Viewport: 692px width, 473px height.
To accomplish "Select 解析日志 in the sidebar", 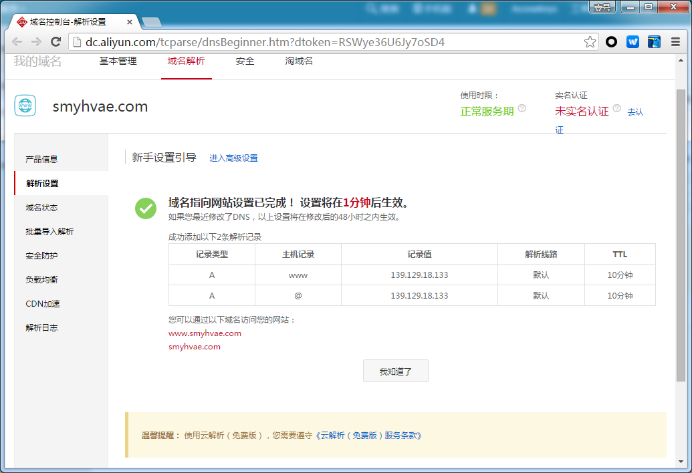I will pos(43,327).
